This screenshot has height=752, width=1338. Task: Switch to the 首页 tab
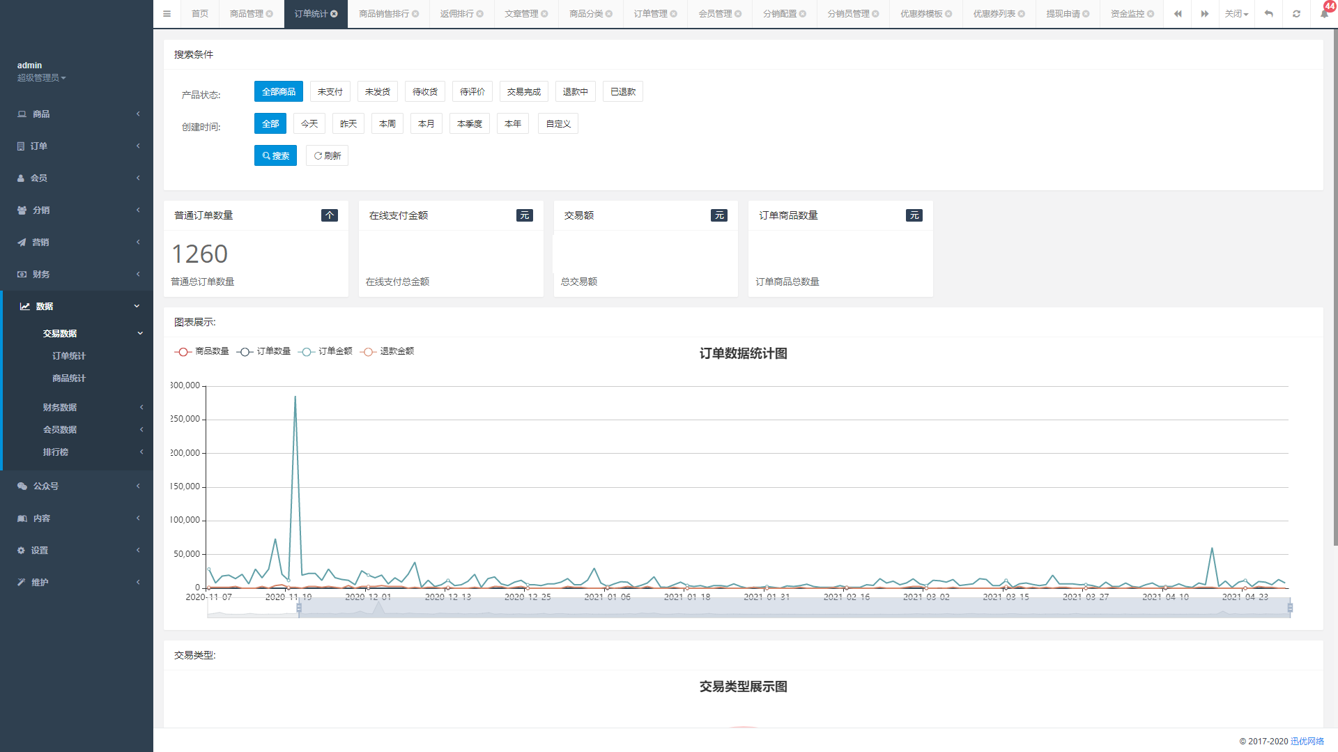tap(200, 14)
